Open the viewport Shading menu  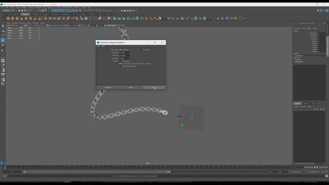tap(15, 23)
